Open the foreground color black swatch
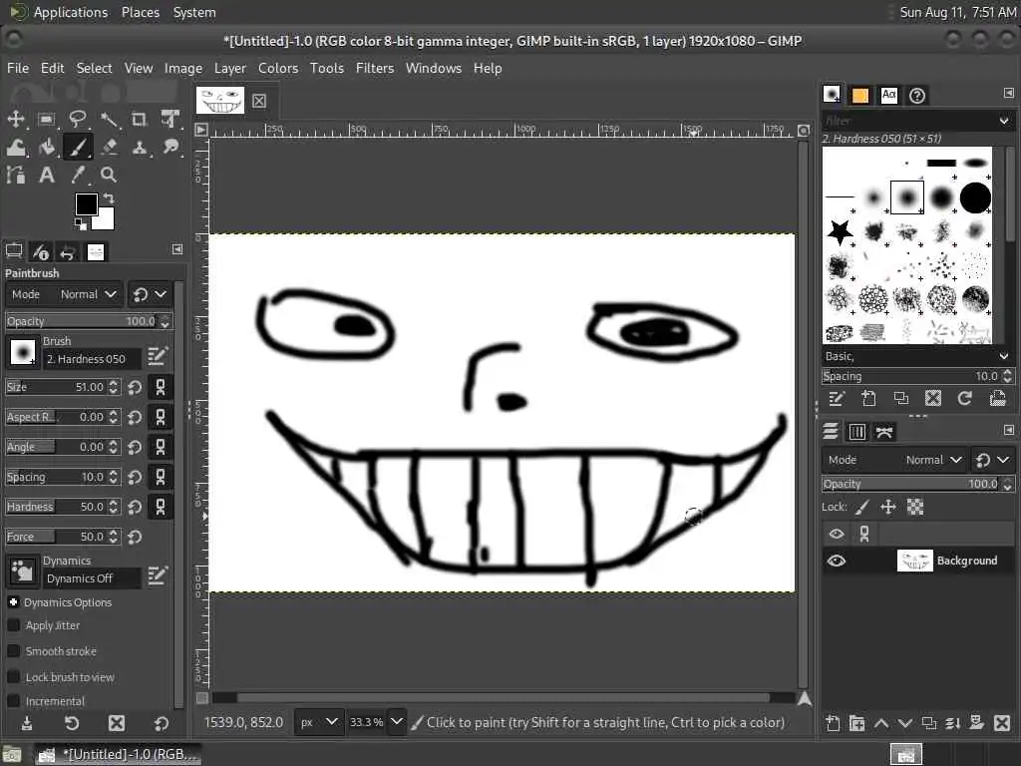This screenshot has height=766, width=1021. [86, 203]
